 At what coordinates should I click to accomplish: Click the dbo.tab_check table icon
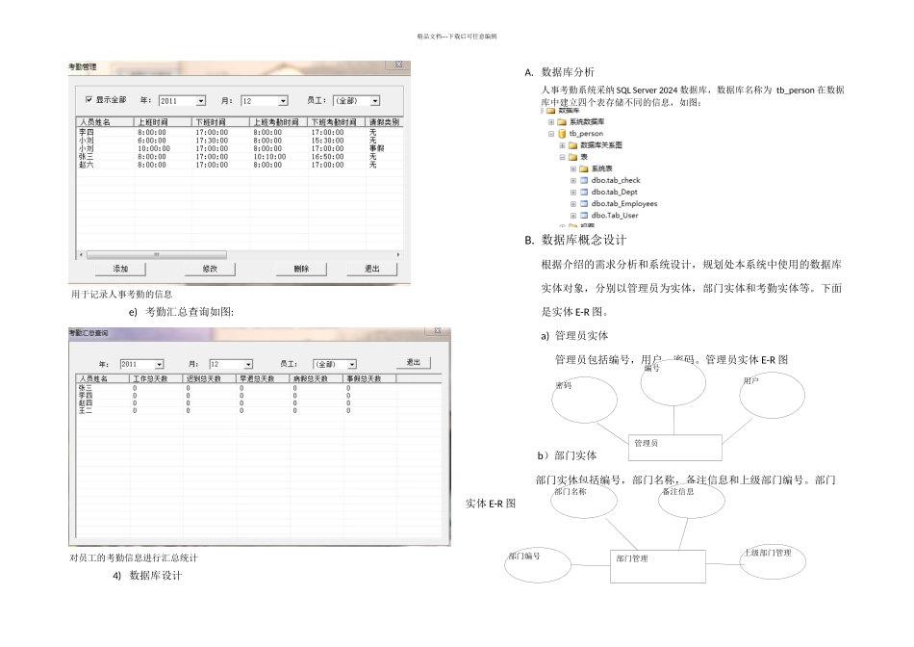[x=583, y=180]
